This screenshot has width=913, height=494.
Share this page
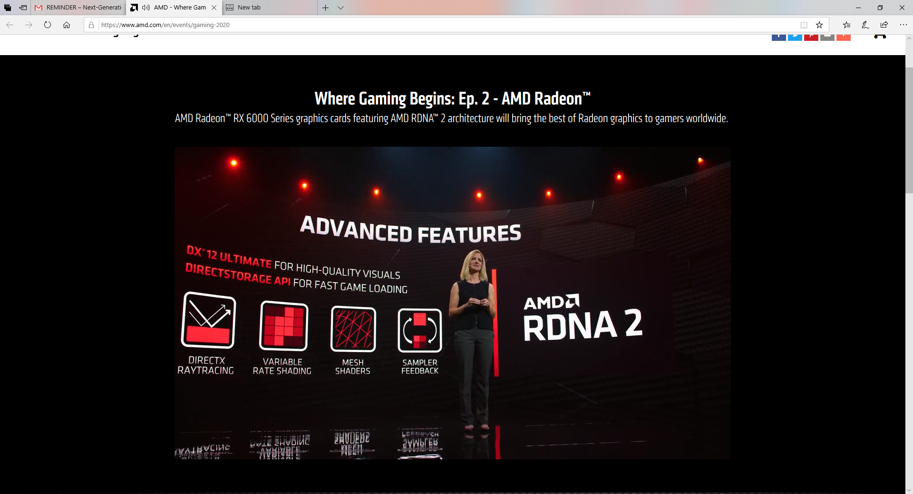pyautogui.click(x=884, y=25)
